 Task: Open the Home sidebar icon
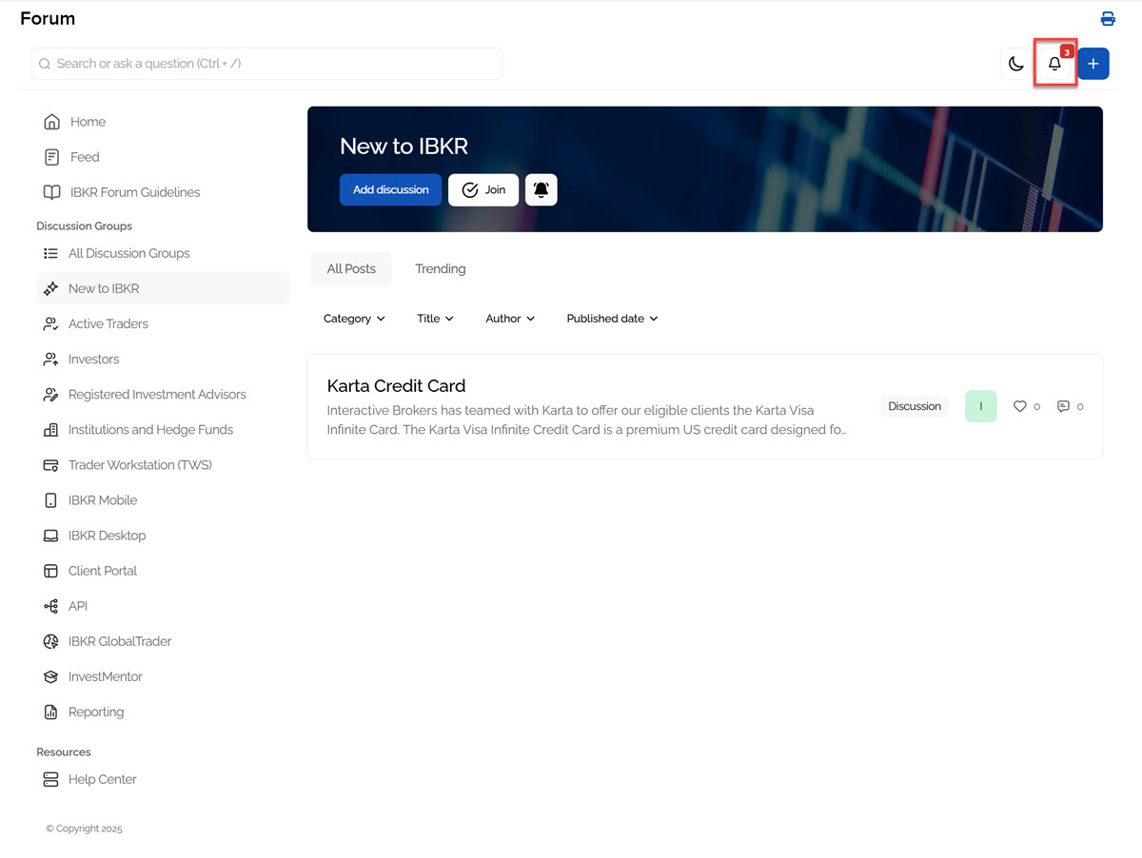point(50,121)
